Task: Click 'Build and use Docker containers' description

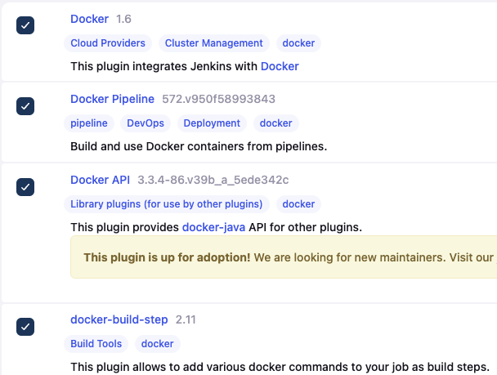Action: pyautogui.click(x=199, y=146)
